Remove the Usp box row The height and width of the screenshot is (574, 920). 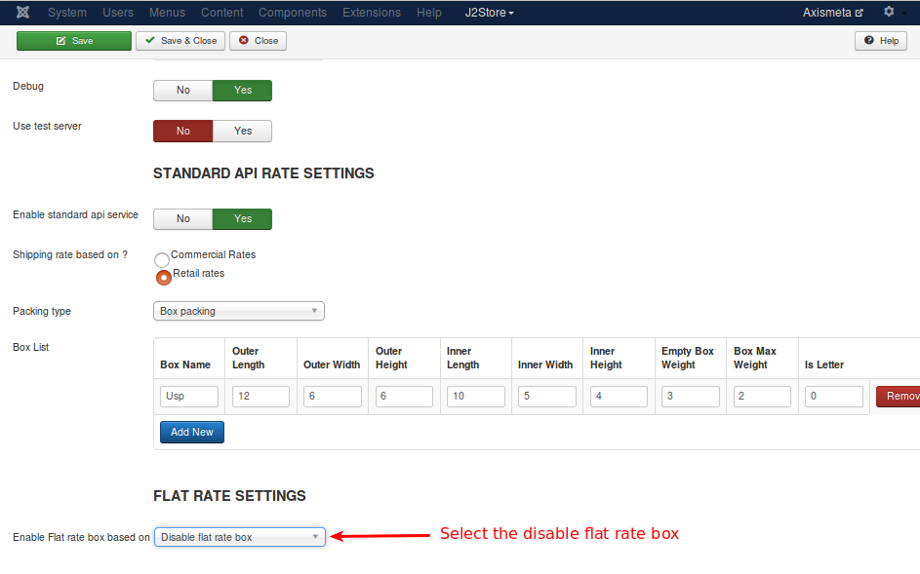[898, 397]
